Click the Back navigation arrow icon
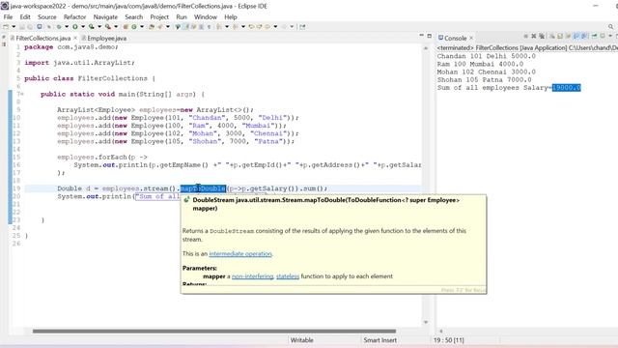Screen dimensions: 618x348 [267, 27]
